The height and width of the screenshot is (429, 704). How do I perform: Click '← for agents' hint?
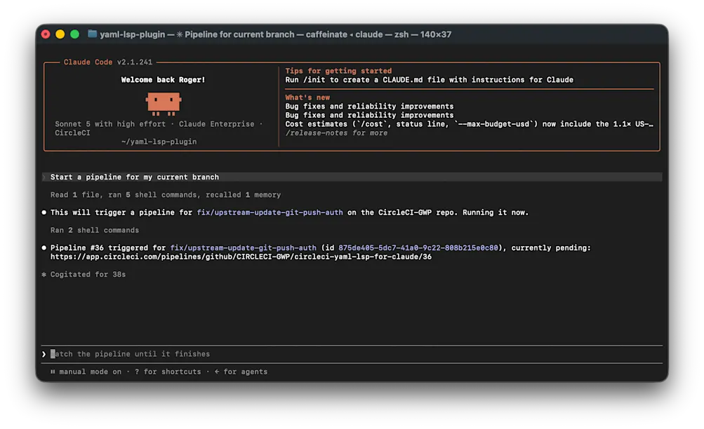[241, 372]
